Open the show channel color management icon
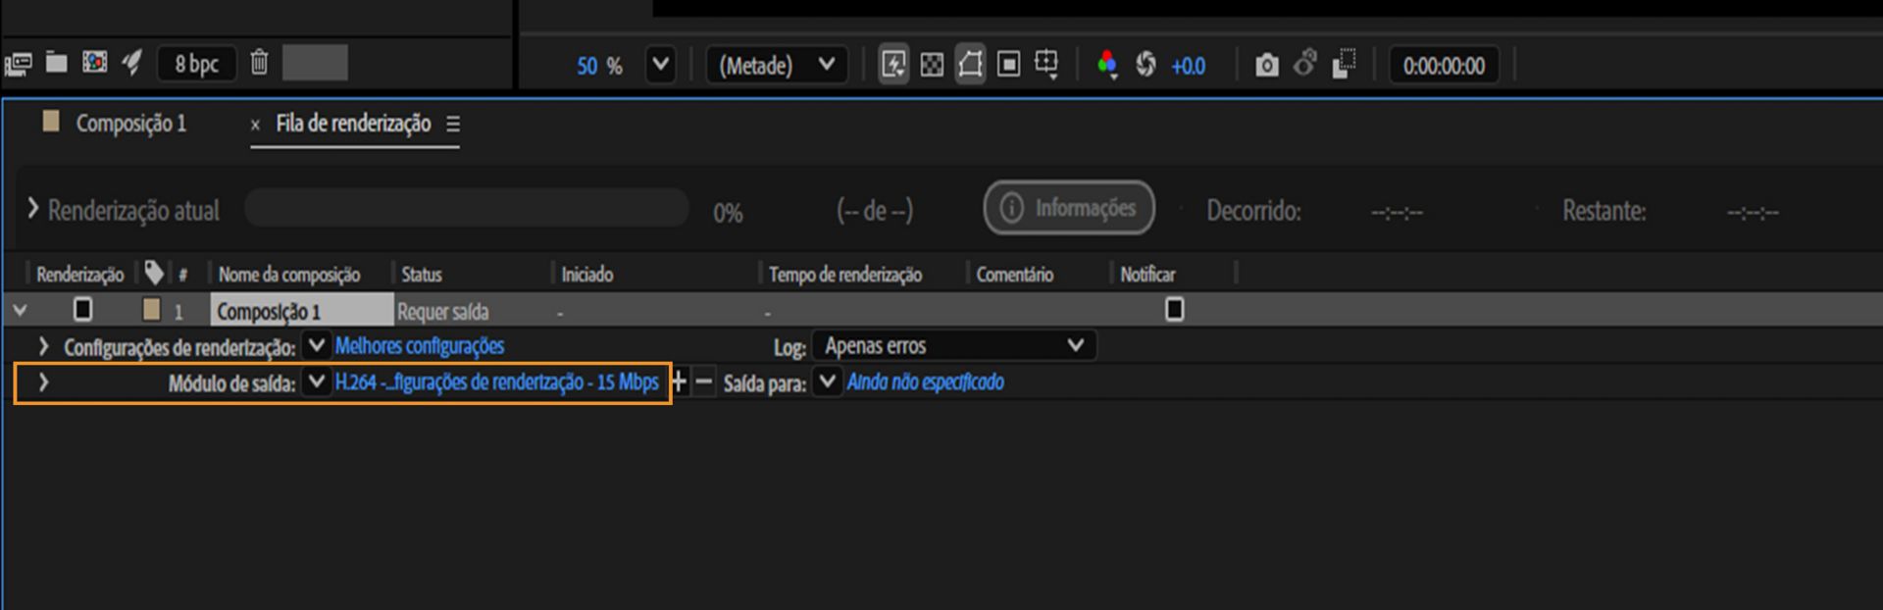 coord(1107,65)
